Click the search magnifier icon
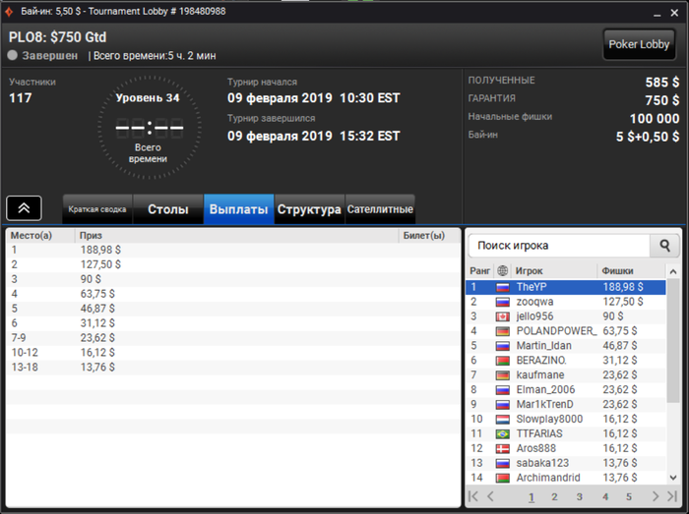The image size is (689, 514). [664, 246]
